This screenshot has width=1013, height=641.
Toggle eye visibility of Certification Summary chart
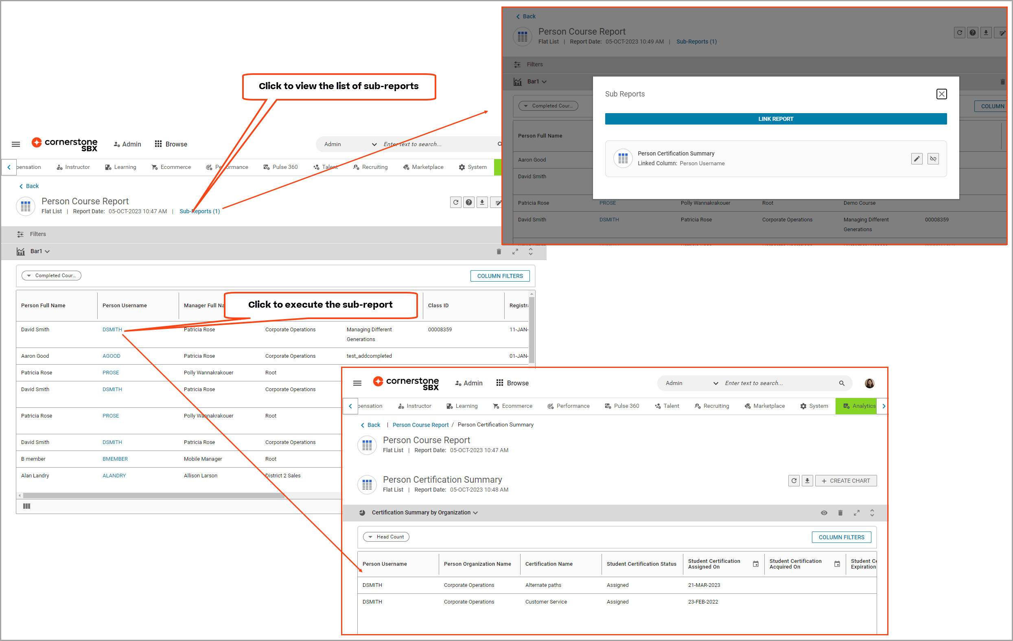click(x=824, y=512)
